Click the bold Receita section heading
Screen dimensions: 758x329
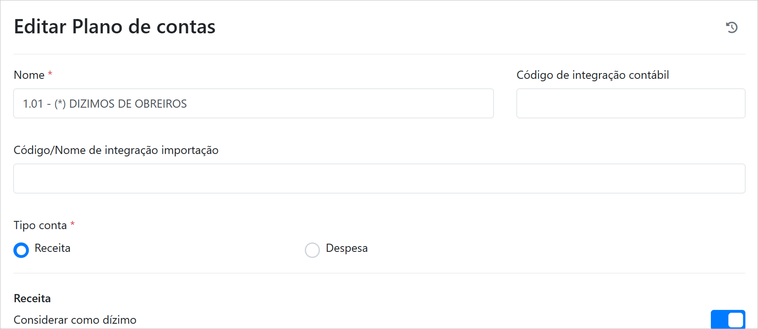(x=32, y=299)
